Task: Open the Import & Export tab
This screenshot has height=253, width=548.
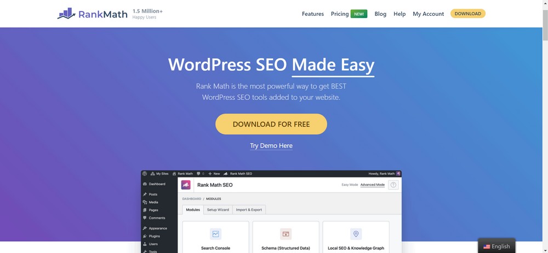Action: coord(249,210)
